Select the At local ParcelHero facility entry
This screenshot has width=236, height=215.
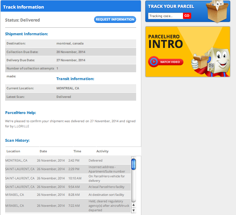[106, 187]
